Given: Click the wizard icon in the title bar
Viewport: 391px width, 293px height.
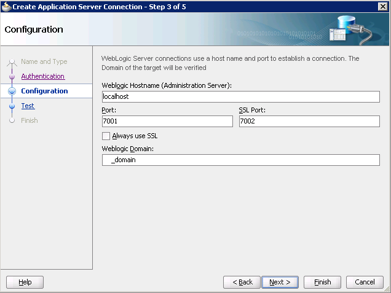Looking at the screenshot, I should pyautogui.click(x=6, y=7).
